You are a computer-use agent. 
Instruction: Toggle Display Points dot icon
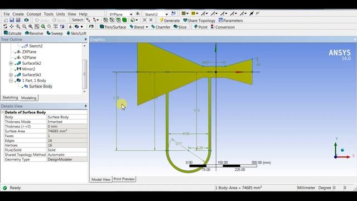click(x=82, y=27)
